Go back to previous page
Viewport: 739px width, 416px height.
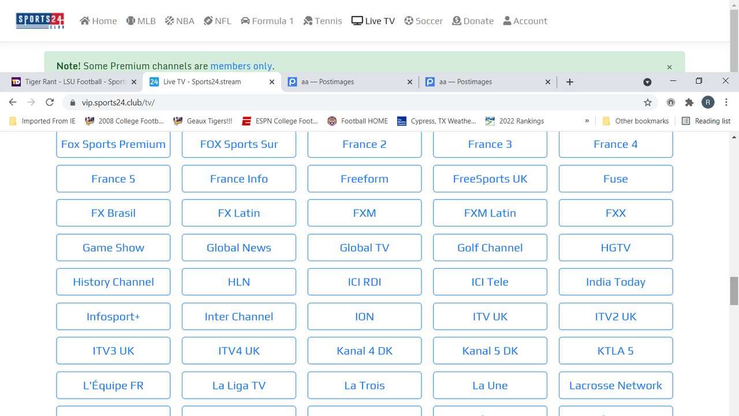(13, 102)
